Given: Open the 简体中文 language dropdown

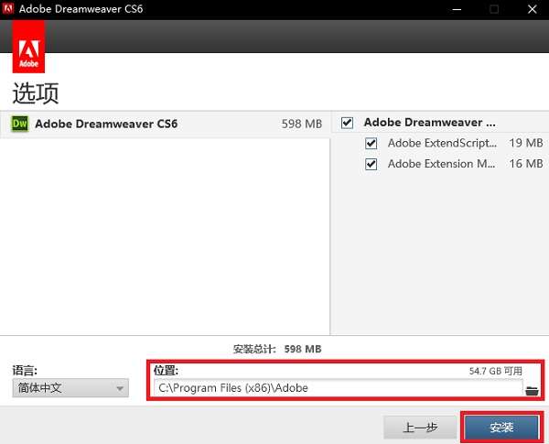Looking at the screenshot, I should 70,388.
